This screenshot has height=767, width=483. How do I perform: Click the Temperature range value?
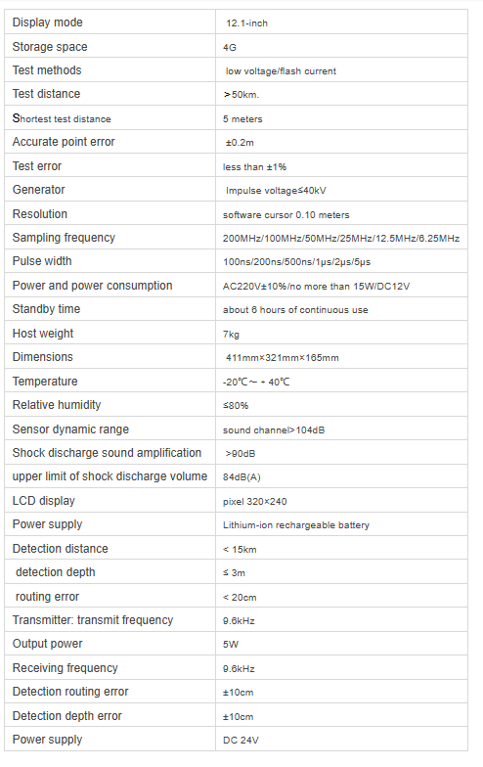(x=256, y=382)
